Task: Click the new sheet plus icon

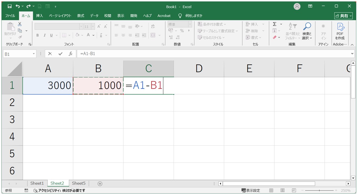Action: click(x=100, y=184)
